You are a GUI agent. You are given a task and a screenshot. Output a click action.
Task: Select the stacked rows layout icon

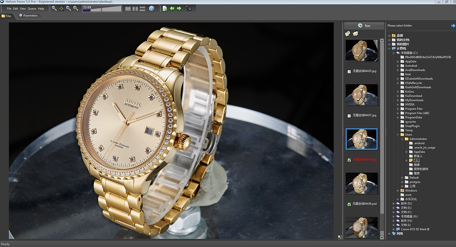tap(142, 9)
